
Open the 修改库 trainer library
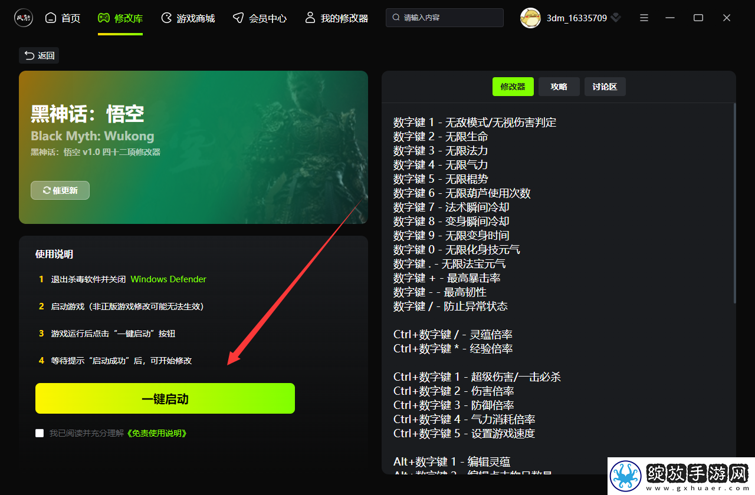click(x=120, y=18)
